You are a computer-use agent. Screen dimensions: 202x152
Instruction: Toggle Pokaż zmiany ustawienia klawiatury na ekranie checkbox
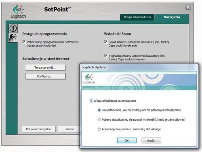pyautogui.click(x=106, y=42)
